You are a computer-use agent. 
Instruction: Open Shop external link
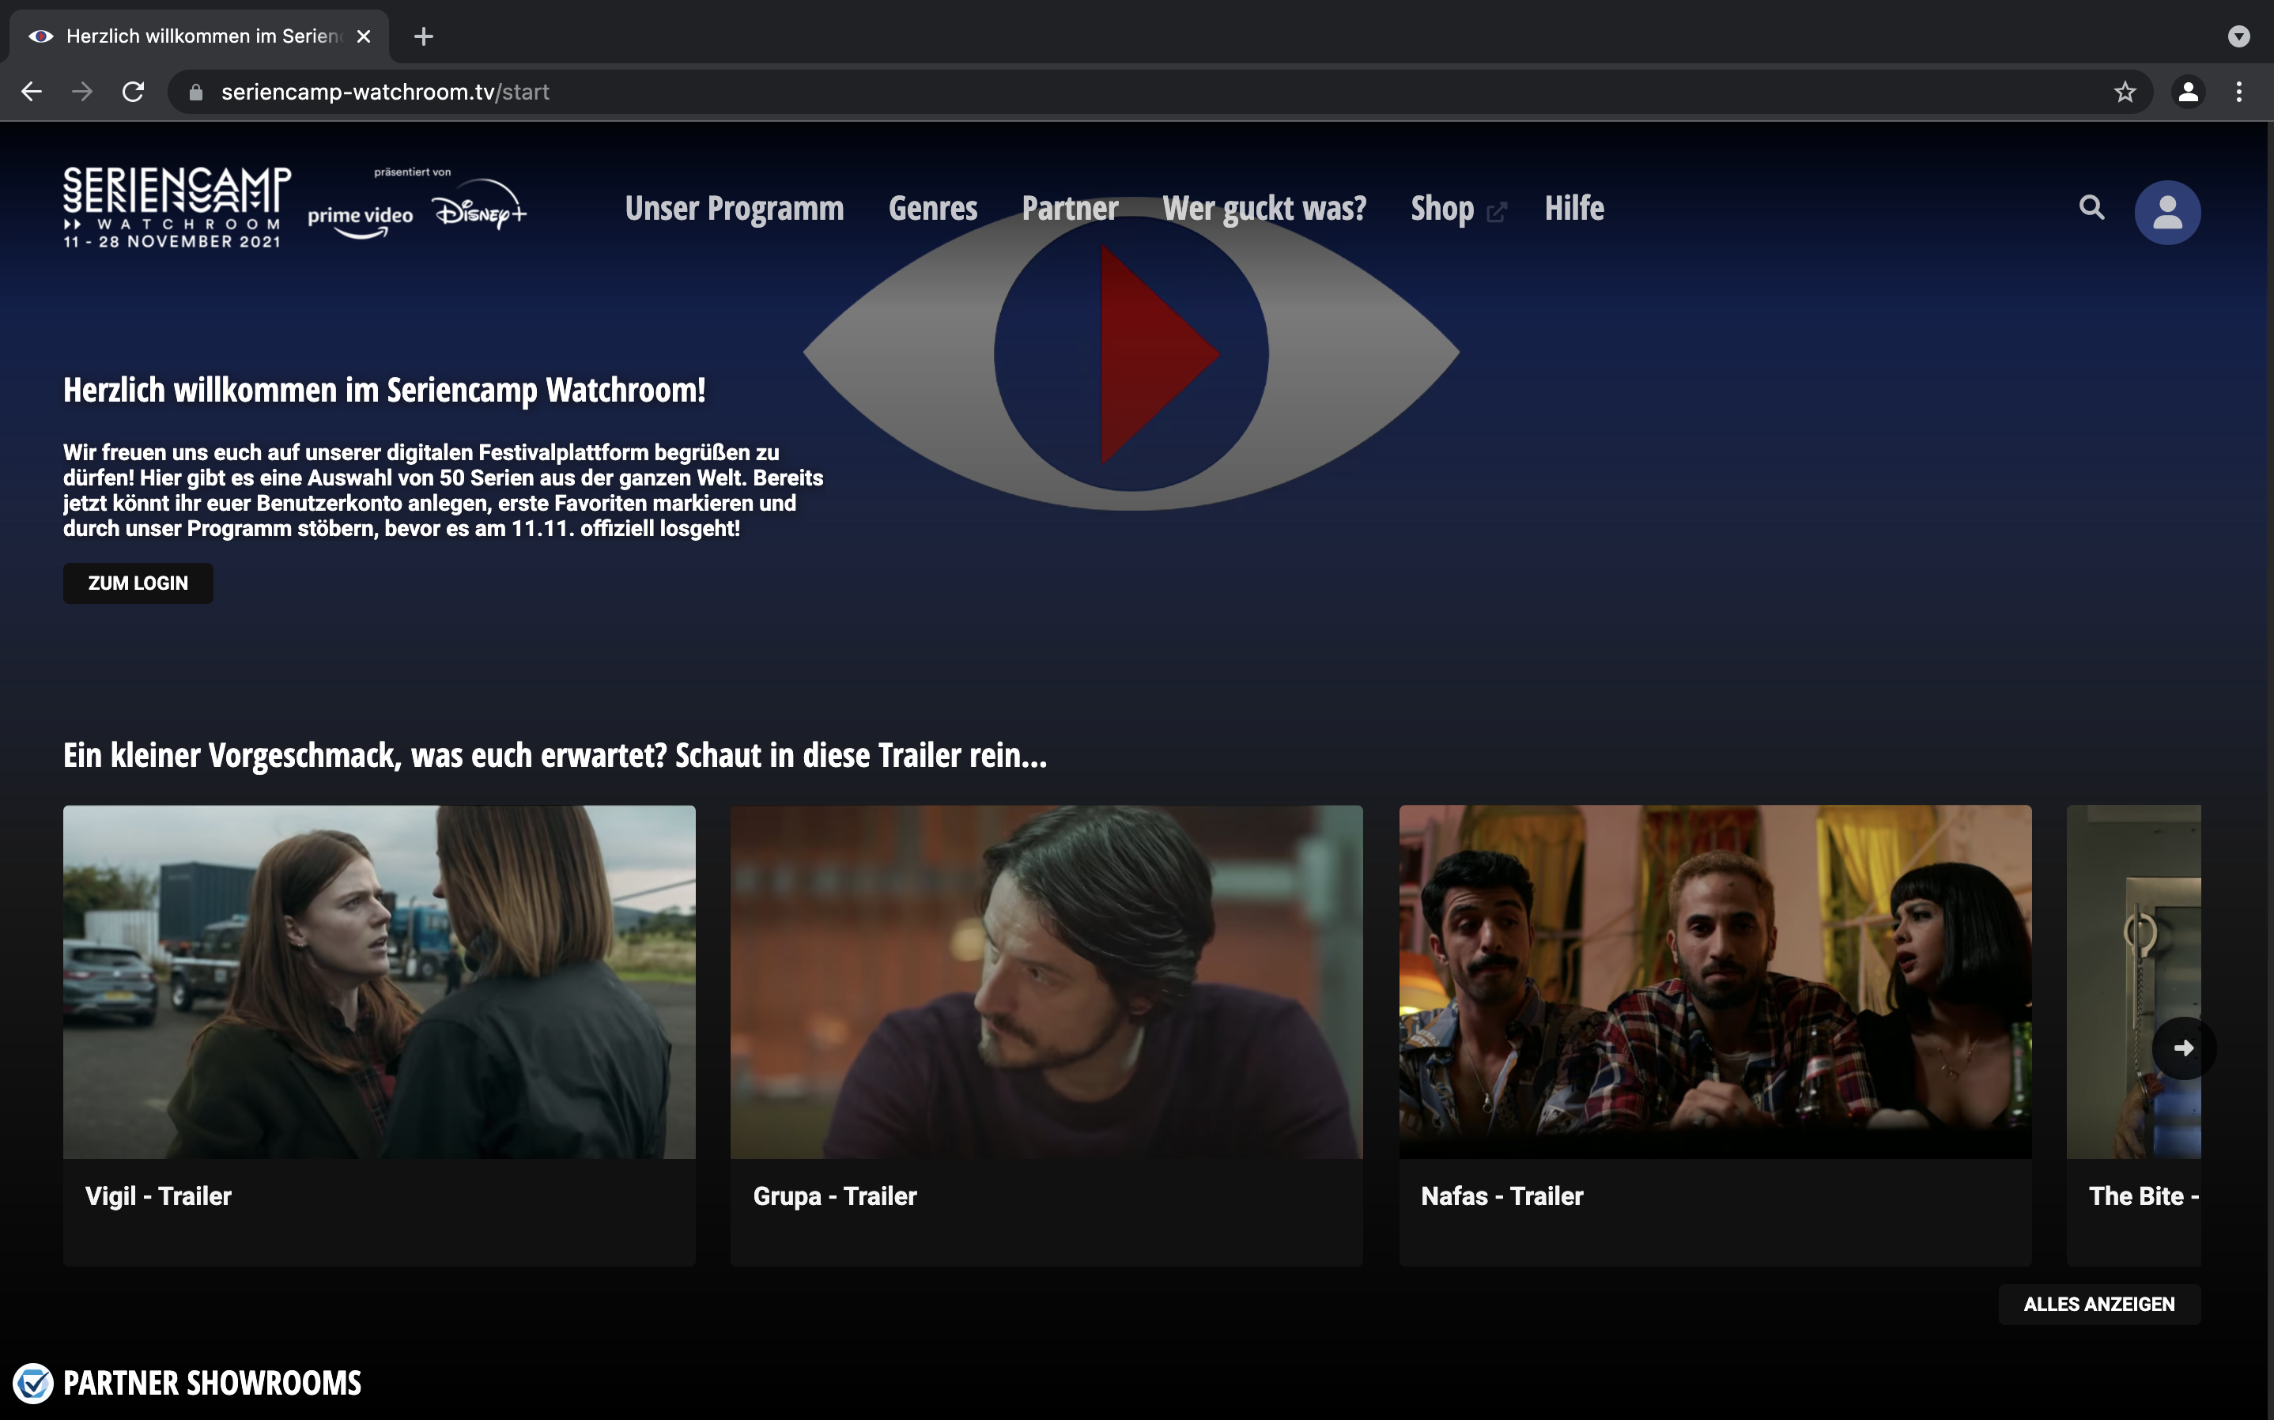[1458, 209]
